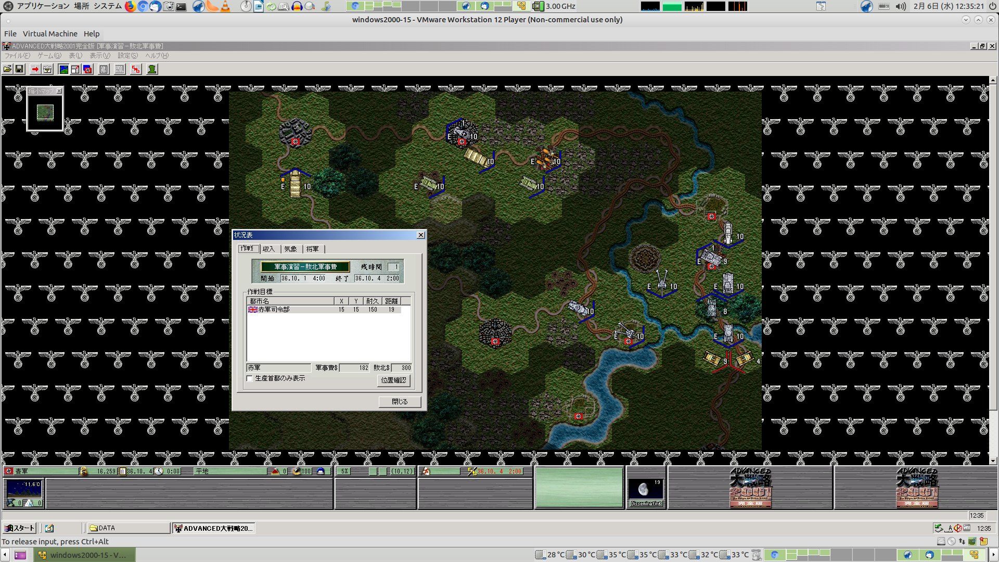
Task: Click the 閉じる button
Action: tap(400, 402)
